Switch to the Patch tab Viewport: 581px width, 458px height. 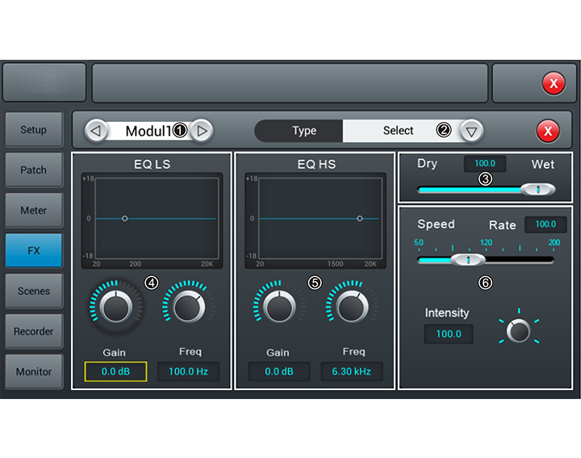pos(34,170)
